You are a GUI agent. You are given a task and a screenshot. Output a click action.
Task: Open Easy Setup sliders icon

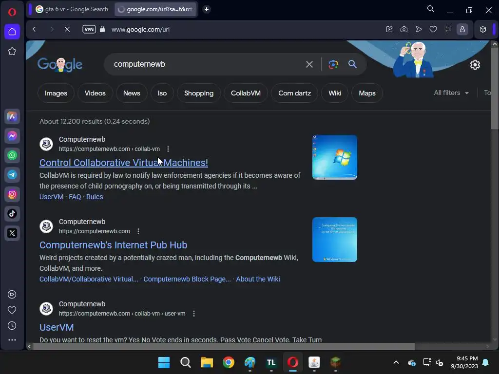pos(448,29)
